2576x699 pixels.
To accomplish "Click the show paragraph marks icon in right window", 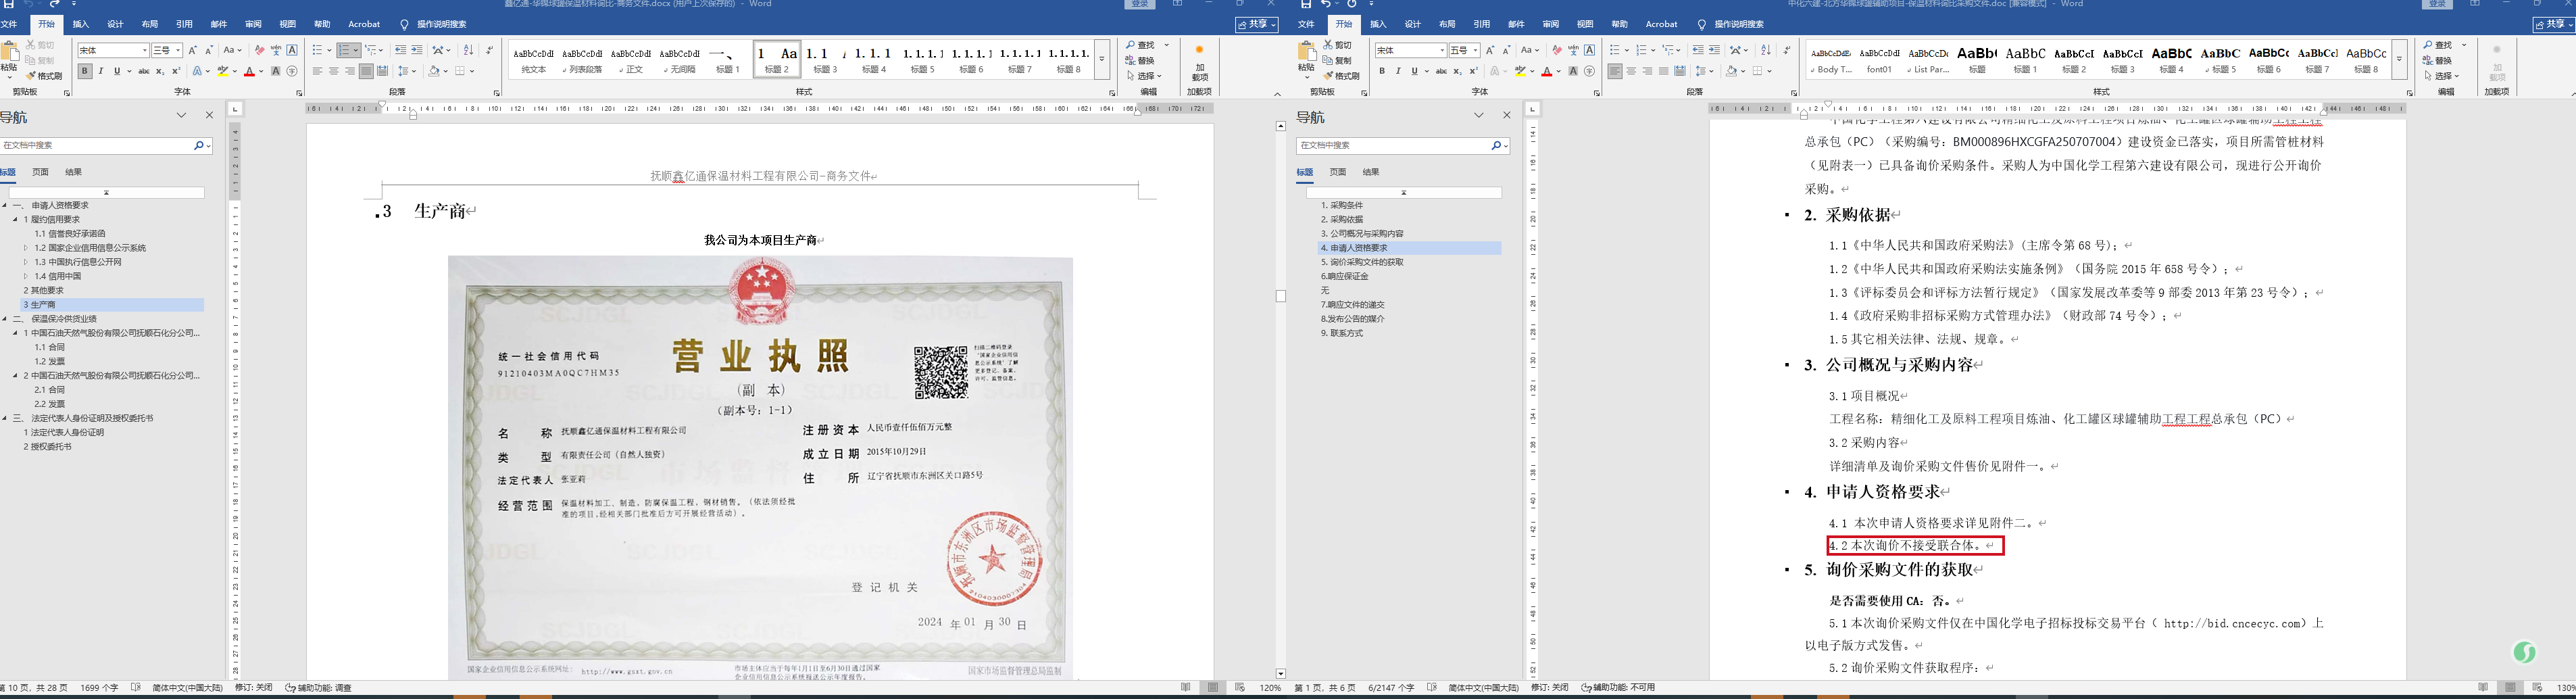I will click(x=1787, y=50).
